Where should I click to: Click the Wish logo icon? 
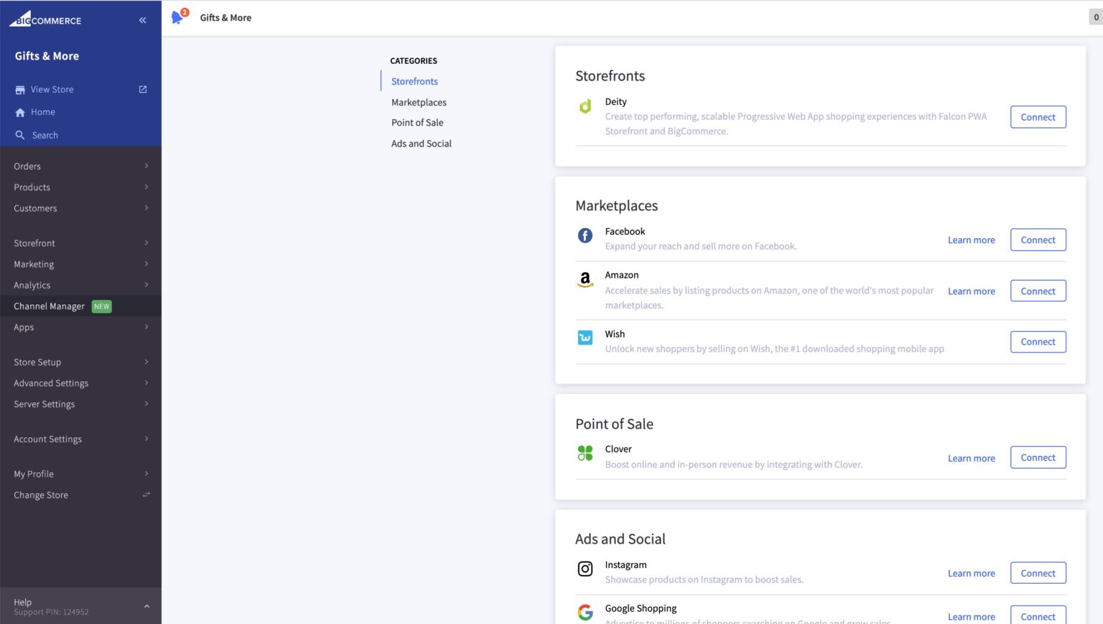[585, 337]
